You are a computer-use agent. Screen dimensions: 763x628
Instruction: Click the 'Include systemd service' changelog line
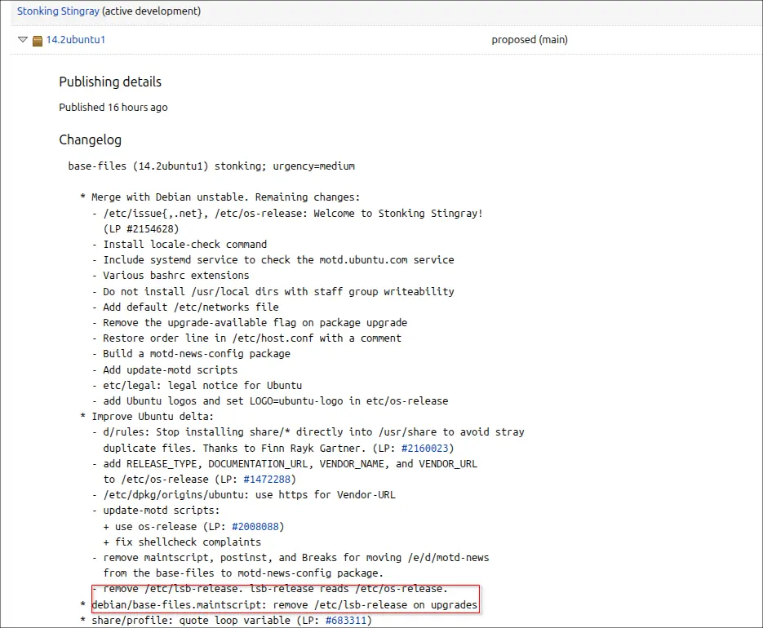pos(273,259)
